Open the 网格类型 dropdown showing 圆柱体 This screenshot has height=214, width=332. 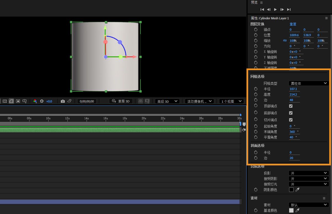(308, 83)
